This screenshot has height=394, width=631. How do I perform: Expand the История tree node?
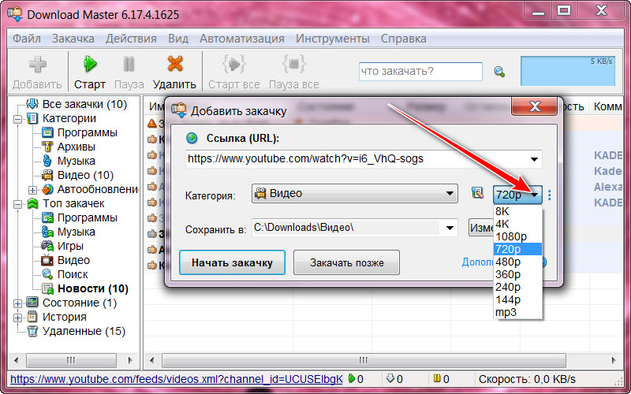click(18, 317)
